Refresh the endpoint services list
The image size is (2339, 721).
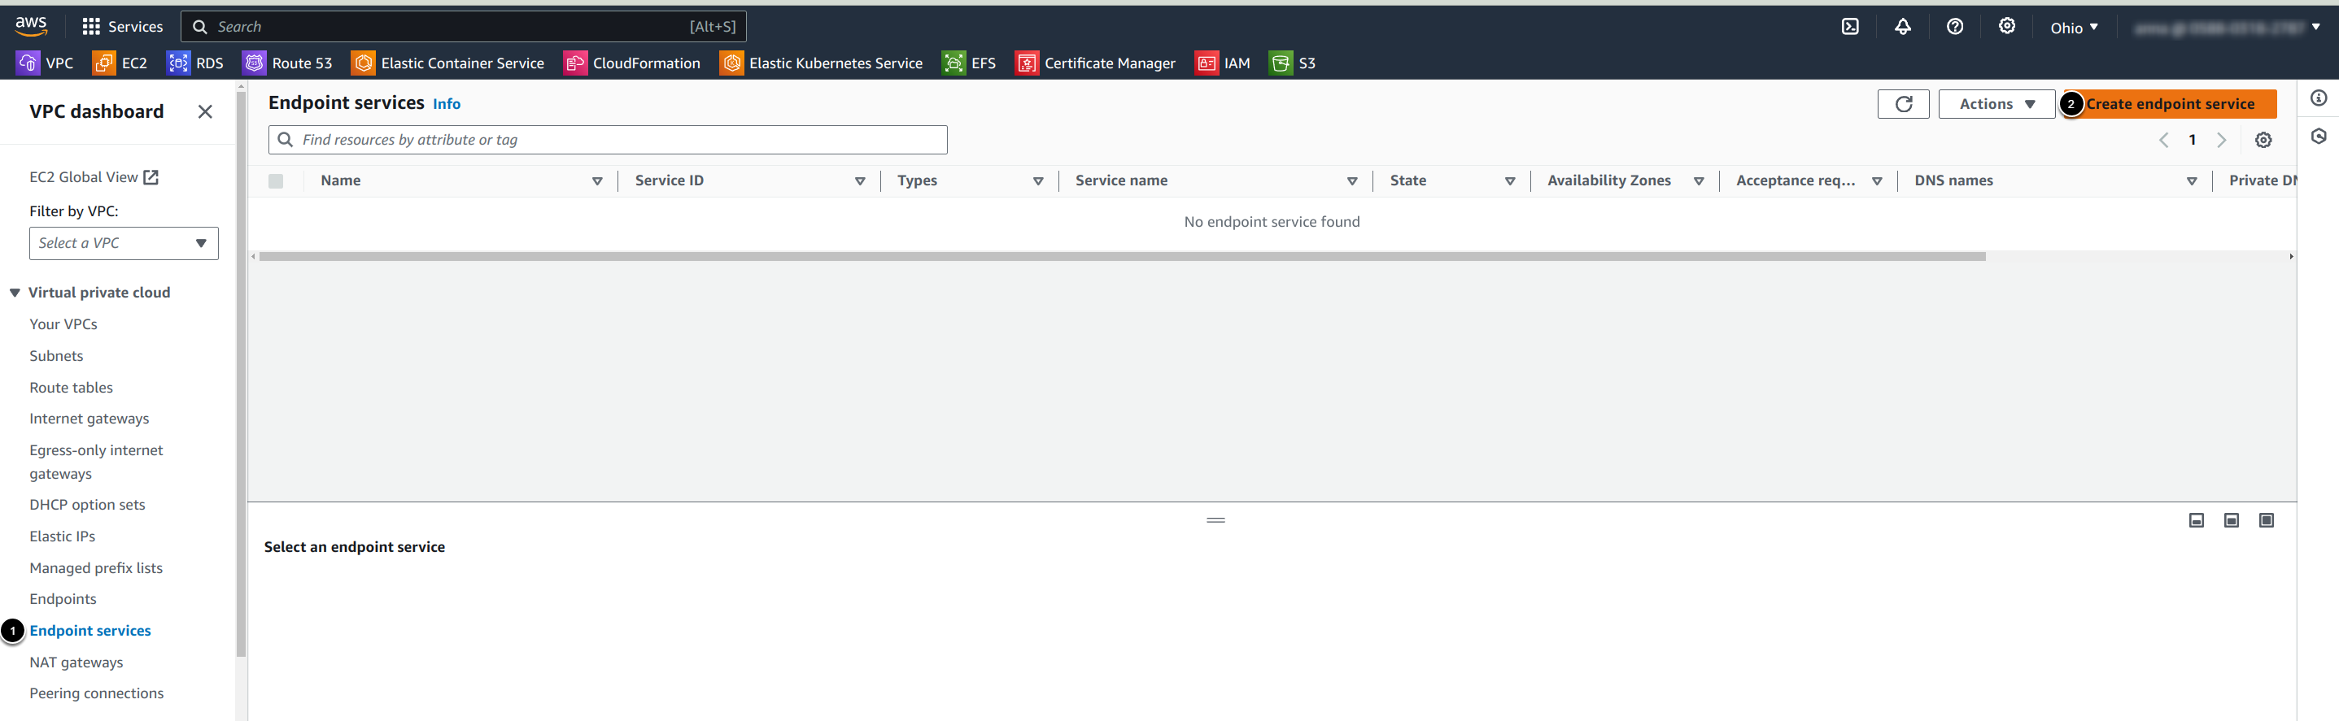tap(1903, 104)
